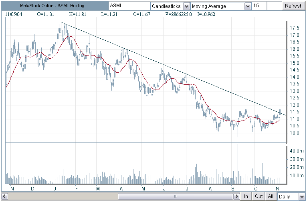Image resolution: width=307 pixels, height=202 pixels.
Task: Click the 20.0m volume axis label
Action: pyautogui.click(x=297, y=167)
